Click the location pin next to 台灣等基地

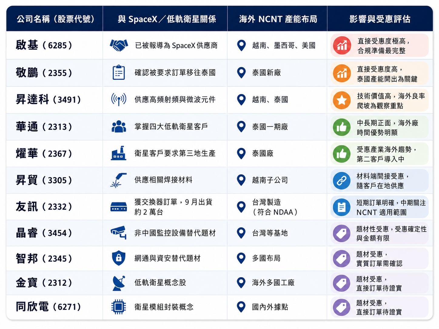tap(241, 233)
